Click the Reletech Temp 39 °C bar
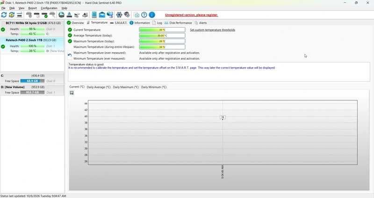The width and height of the screenshot is (374, 198). pos(32,51)
